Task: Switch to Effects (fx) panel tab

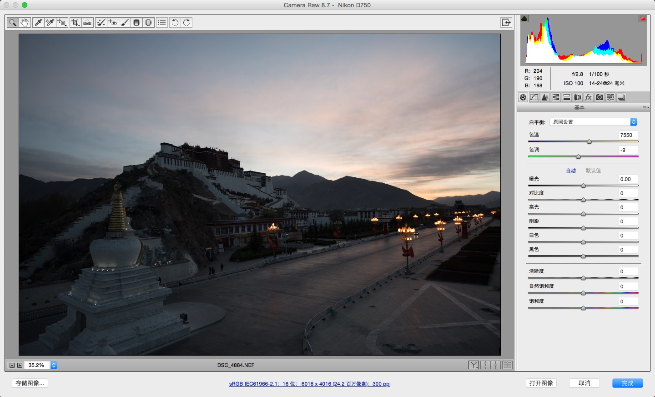Action: 589,97
